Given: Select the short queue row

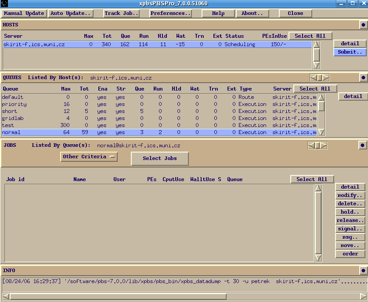Looking at the screenshot, I should (159, 111).
